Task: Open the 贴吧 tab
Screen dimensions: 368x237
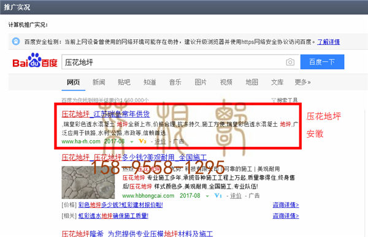Action: click(124, 82)
